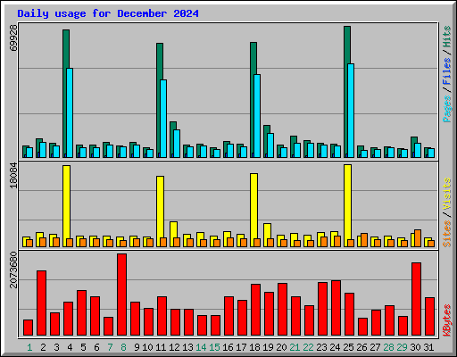Select the orange sites bar for day 30
Screen dimensions: 457x357
[418, 238]
